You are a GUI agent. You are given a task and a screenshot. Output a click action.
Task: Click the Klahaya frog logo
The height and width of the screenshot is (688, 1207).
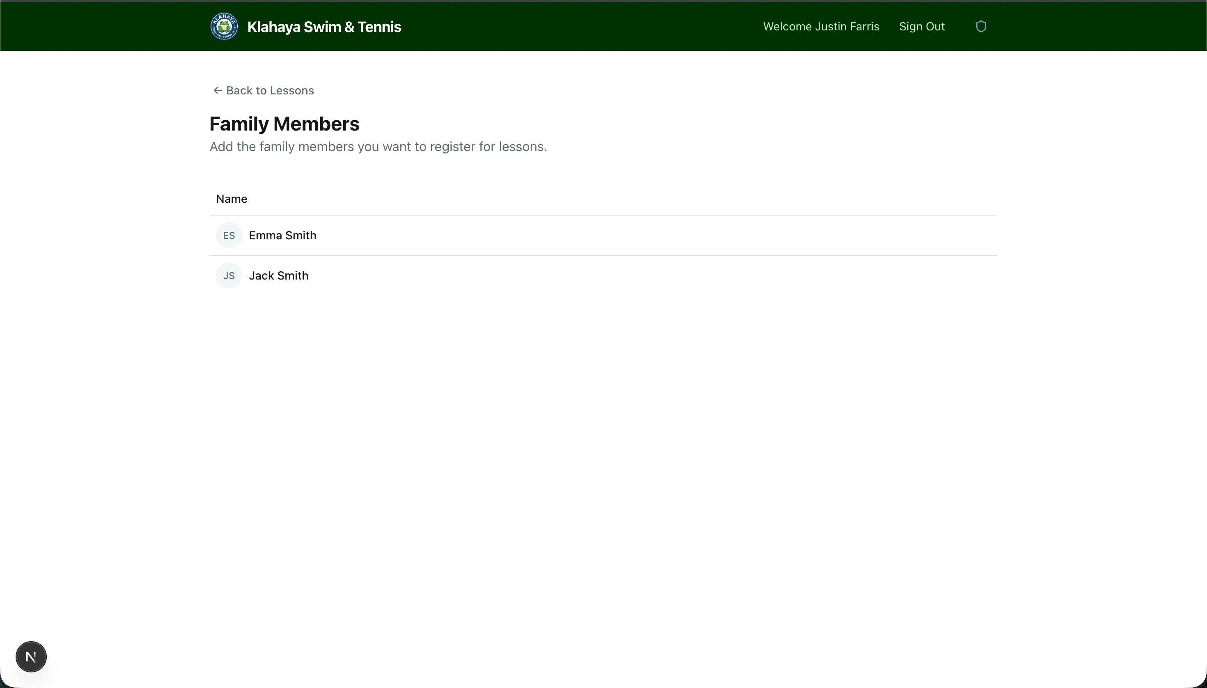224,26
